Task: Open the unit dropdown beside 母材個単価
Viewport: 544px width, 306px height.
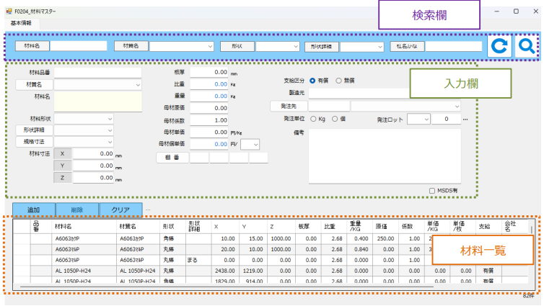Action: click(x=255, y=145)
